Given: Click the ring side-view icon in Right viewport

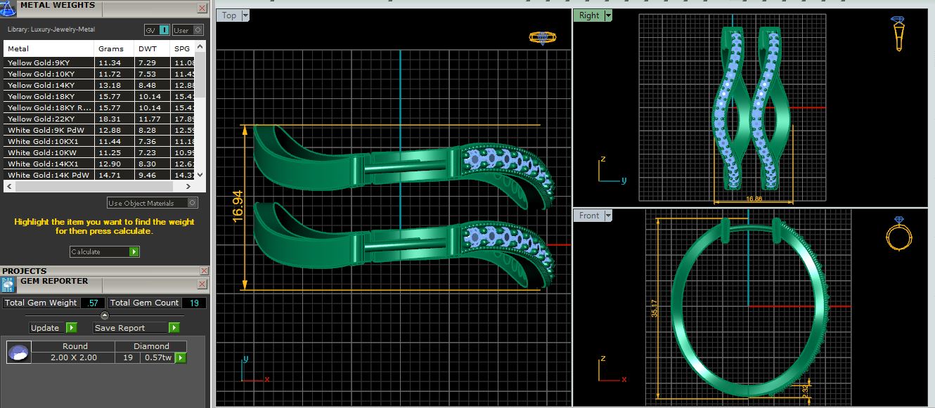Looking at the screenshot, I should (x=899, y=33).
